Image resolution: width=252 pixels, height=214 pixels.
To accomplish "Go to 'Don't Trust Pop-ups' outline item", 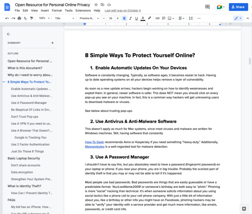I will click(24, 117).
